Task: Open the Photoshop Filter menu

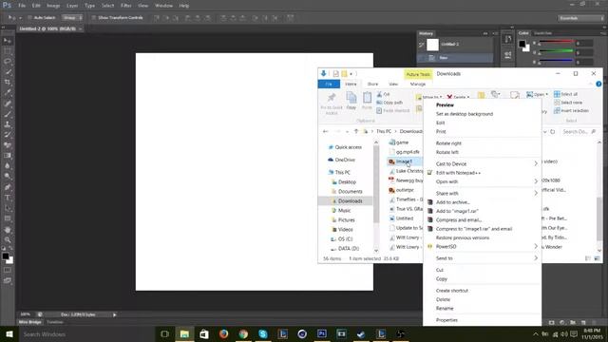Action: tap(126, 6)
